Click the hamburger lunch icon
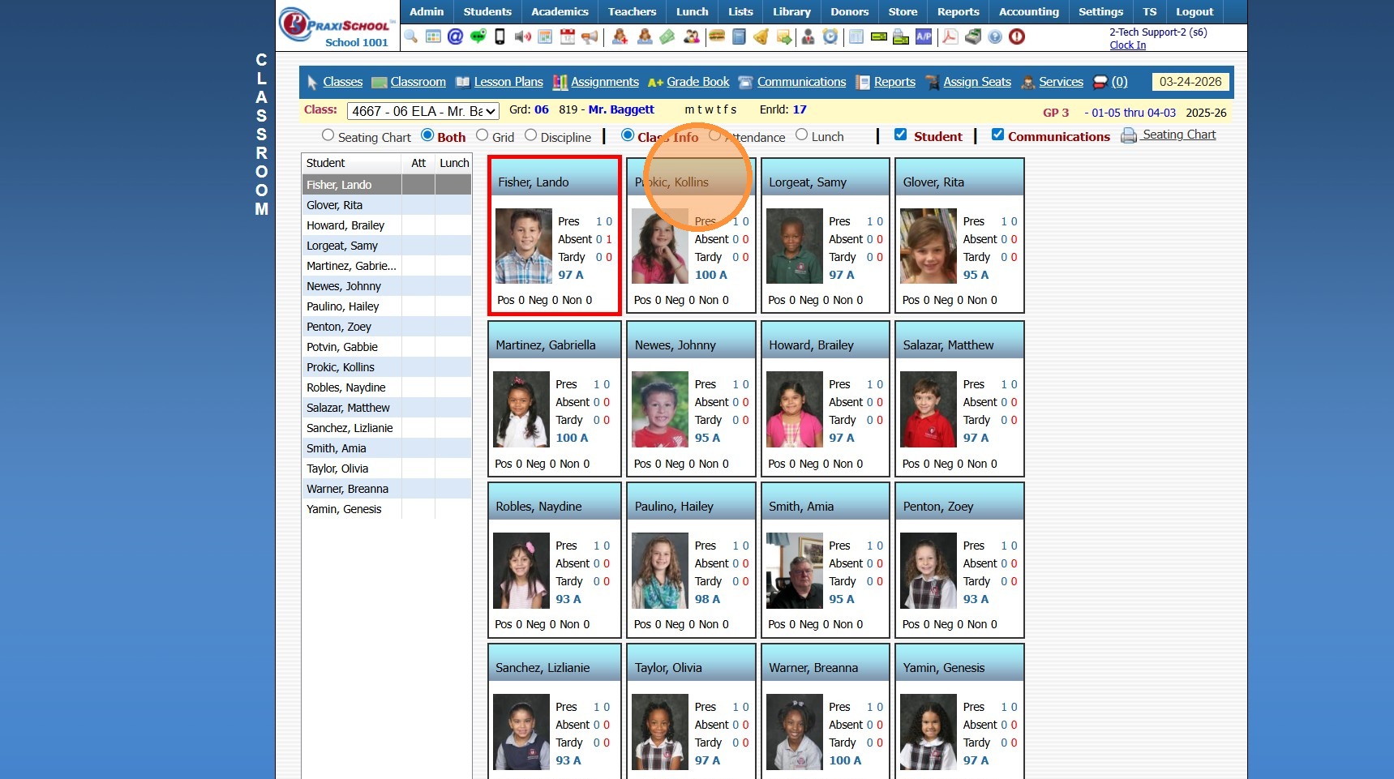1394x779 pixels. [716, 36]
